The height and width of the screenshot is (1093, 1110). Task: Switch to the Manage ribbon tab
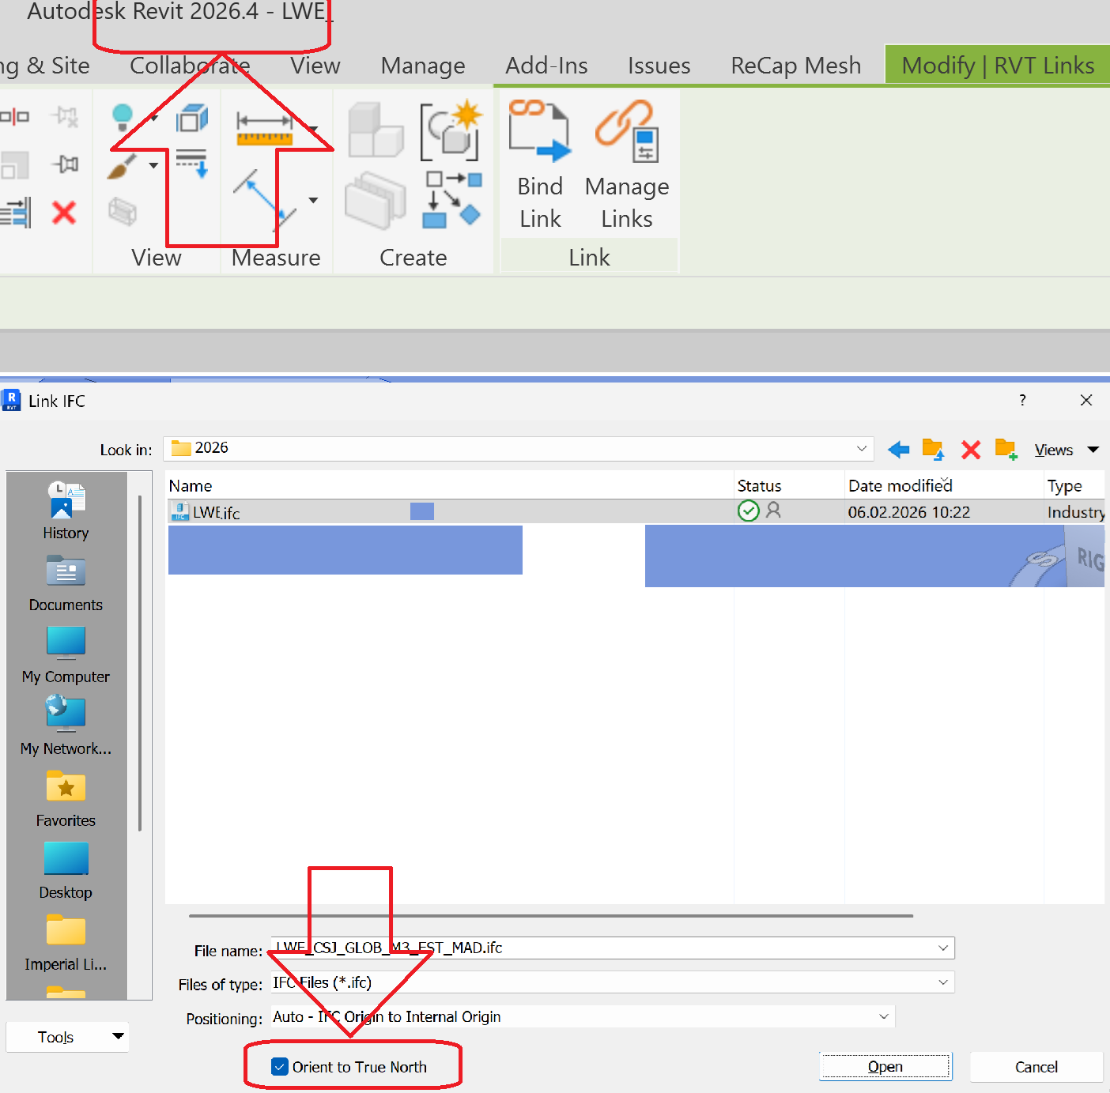point(423,66)
